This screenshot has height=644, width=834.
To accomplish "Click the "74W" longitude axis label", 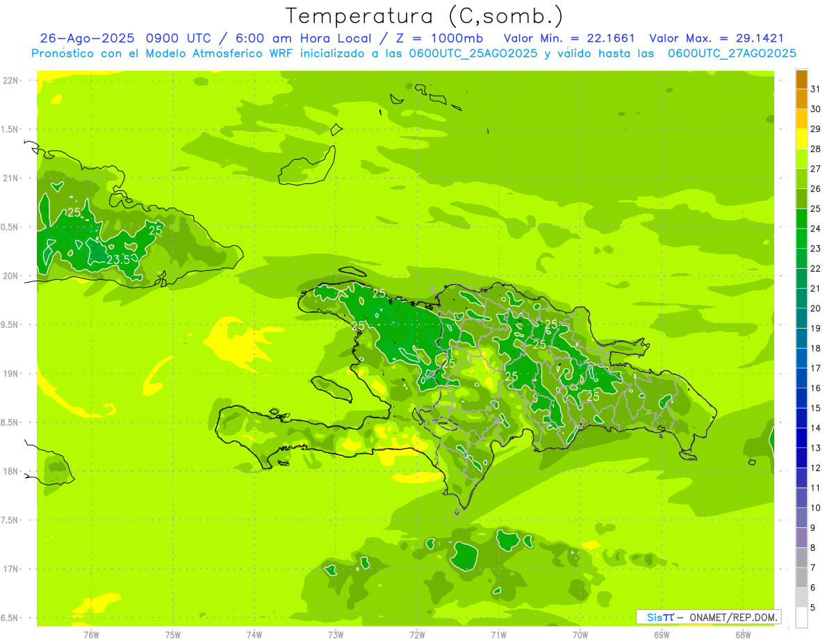I will coord(254,635).
